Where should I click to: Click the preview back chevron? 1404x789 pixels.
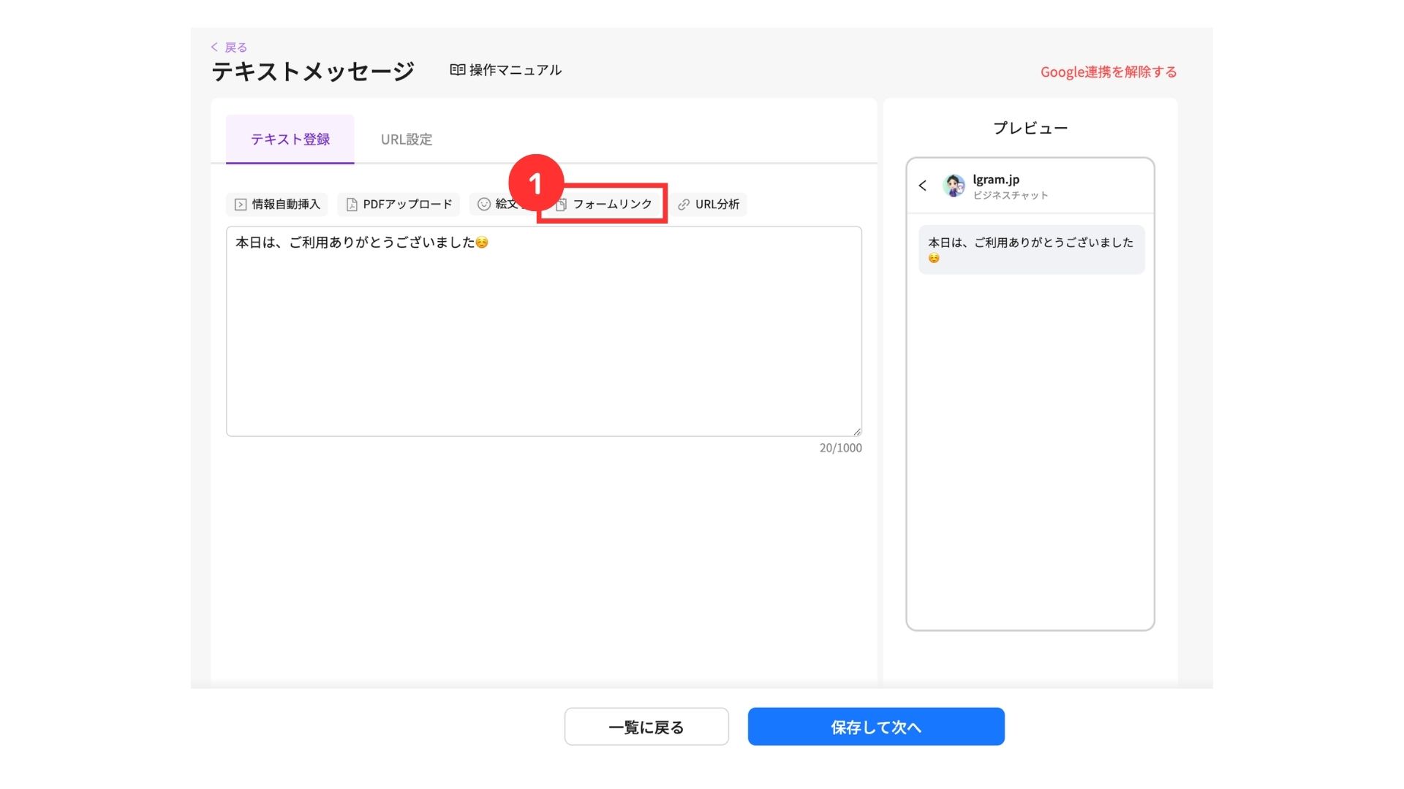click(x=923, y=186)
